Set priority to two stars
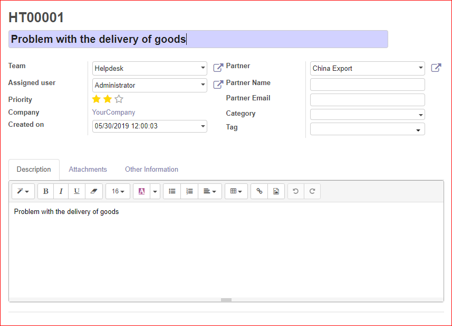The width and height of the screenshot is (452, 326). pos(108,99)
